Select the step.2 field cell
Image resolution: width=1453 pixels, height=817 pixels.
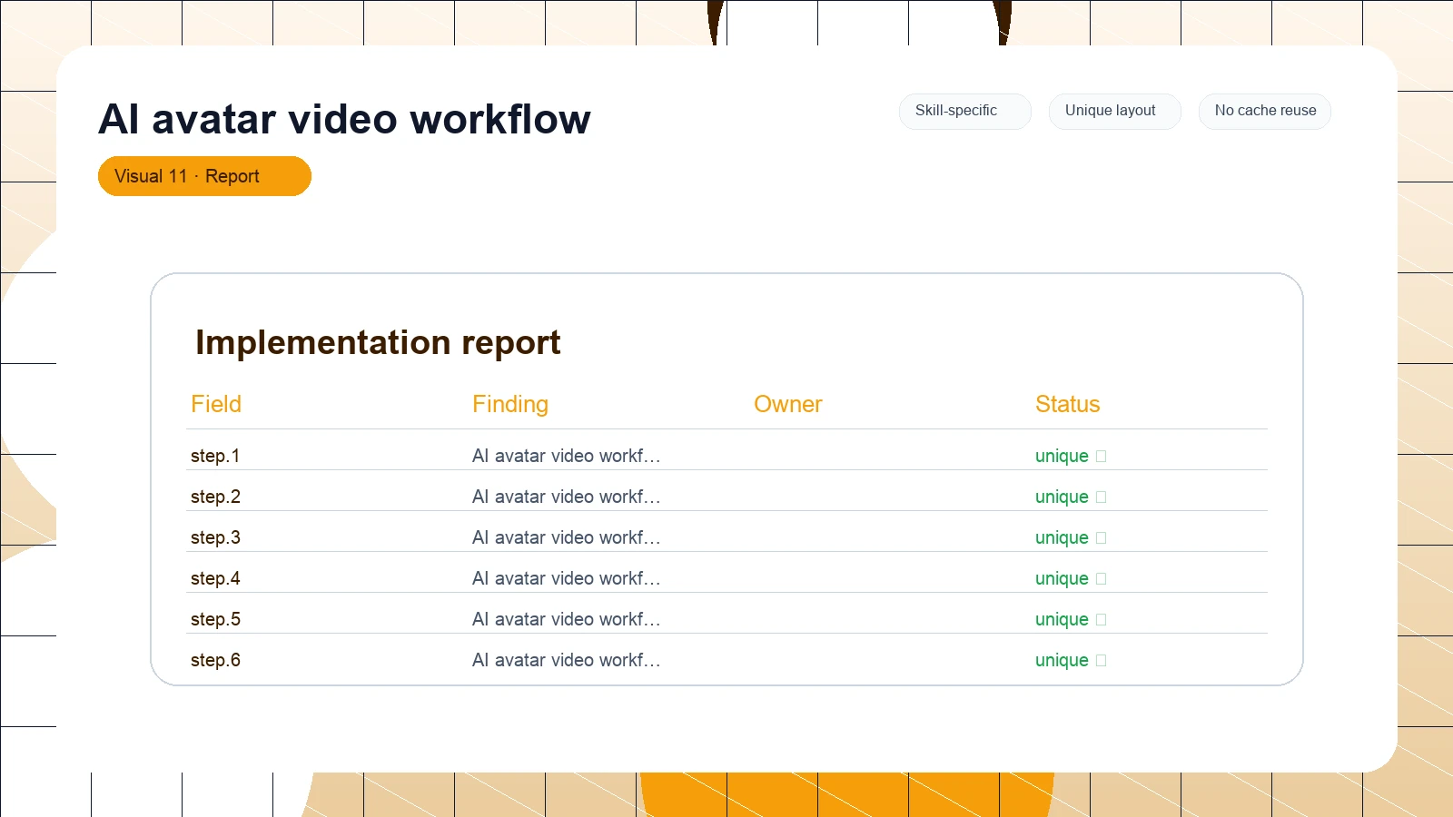[x=215, y=497]
